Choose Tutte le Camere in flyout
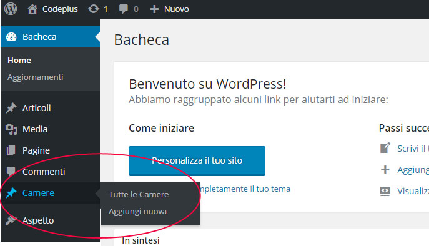Screen dimensions: 429x246 tap(139, 195)
